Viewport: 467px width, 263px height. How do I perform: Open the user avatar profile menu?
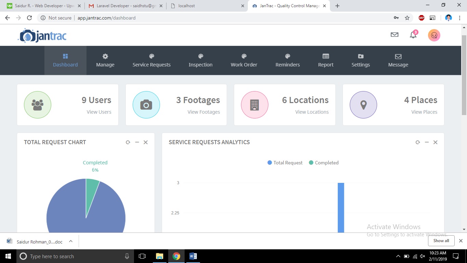[434, 35]
